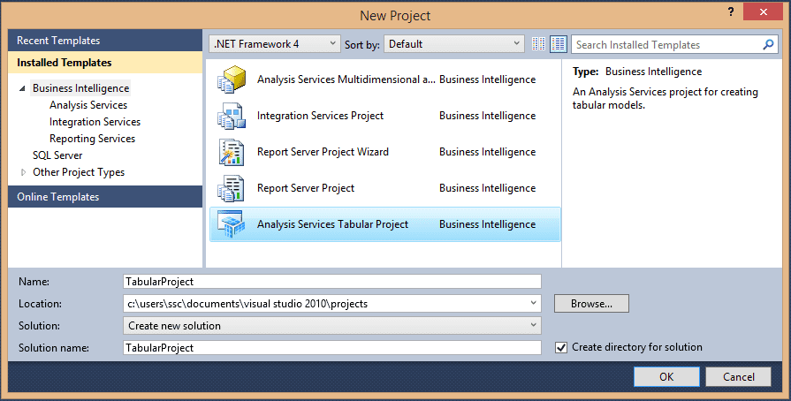
Task: Open the Create new solution dropdown
Action: [x=332, y=325]
